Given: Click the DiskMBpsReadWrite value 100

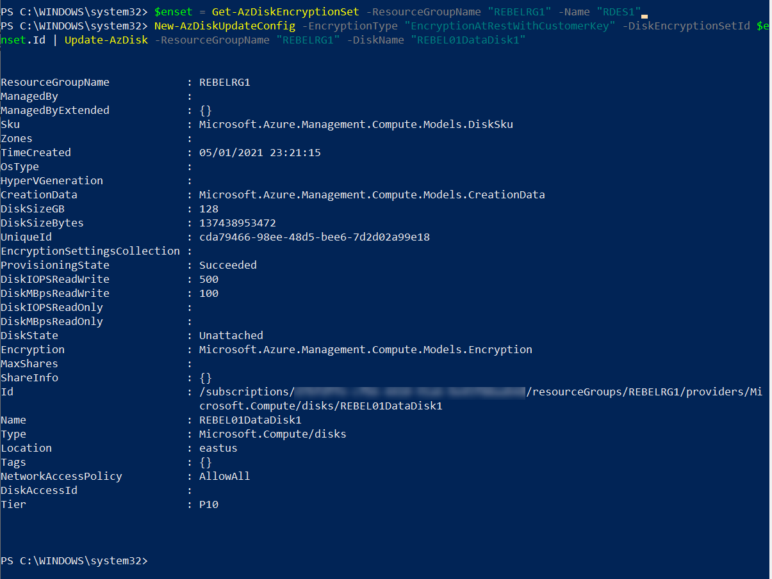Looking at the screenshot, I should (x=209, y=294).
